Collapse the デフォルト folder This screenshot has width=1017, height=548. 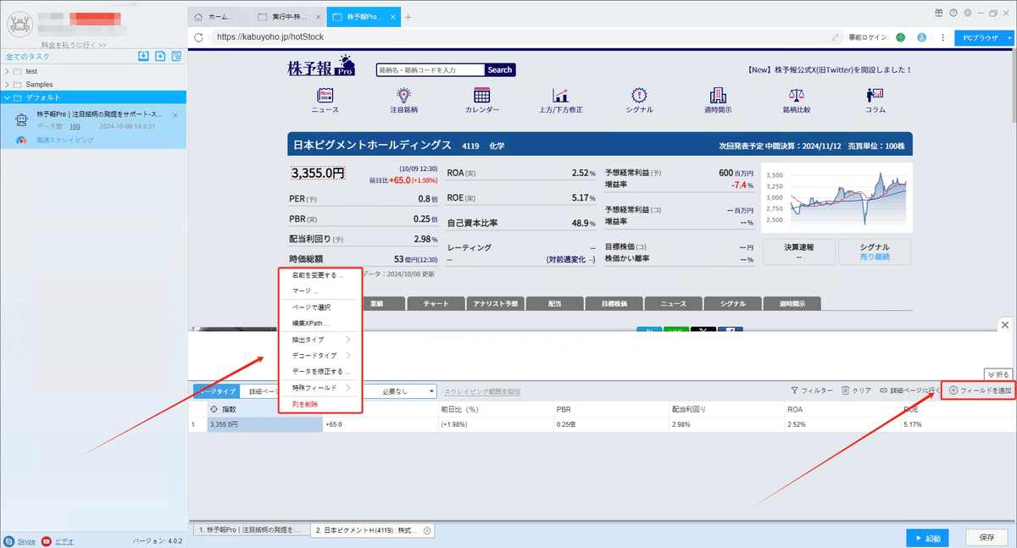tap(7, 97)
